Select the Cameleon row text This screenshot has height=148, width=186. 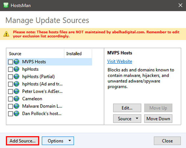pos(32,99)
